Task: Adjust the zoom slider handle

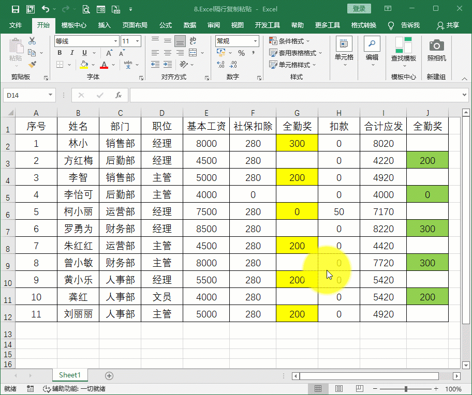Action: 406,389
